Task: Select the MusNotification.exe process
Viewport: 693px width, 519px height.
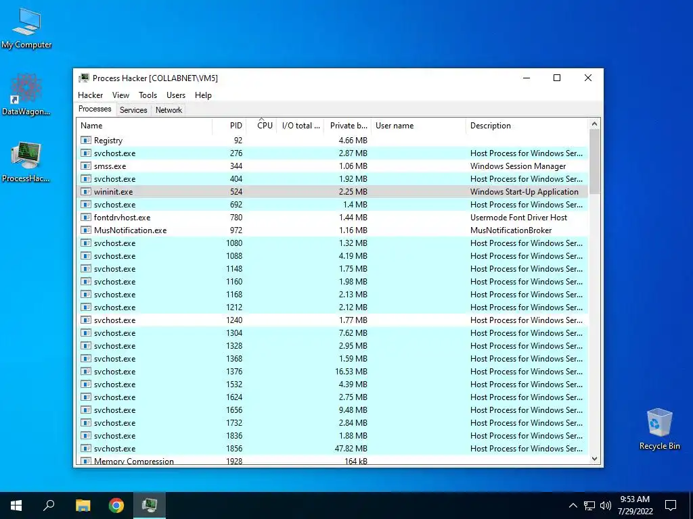Action: 332,230
